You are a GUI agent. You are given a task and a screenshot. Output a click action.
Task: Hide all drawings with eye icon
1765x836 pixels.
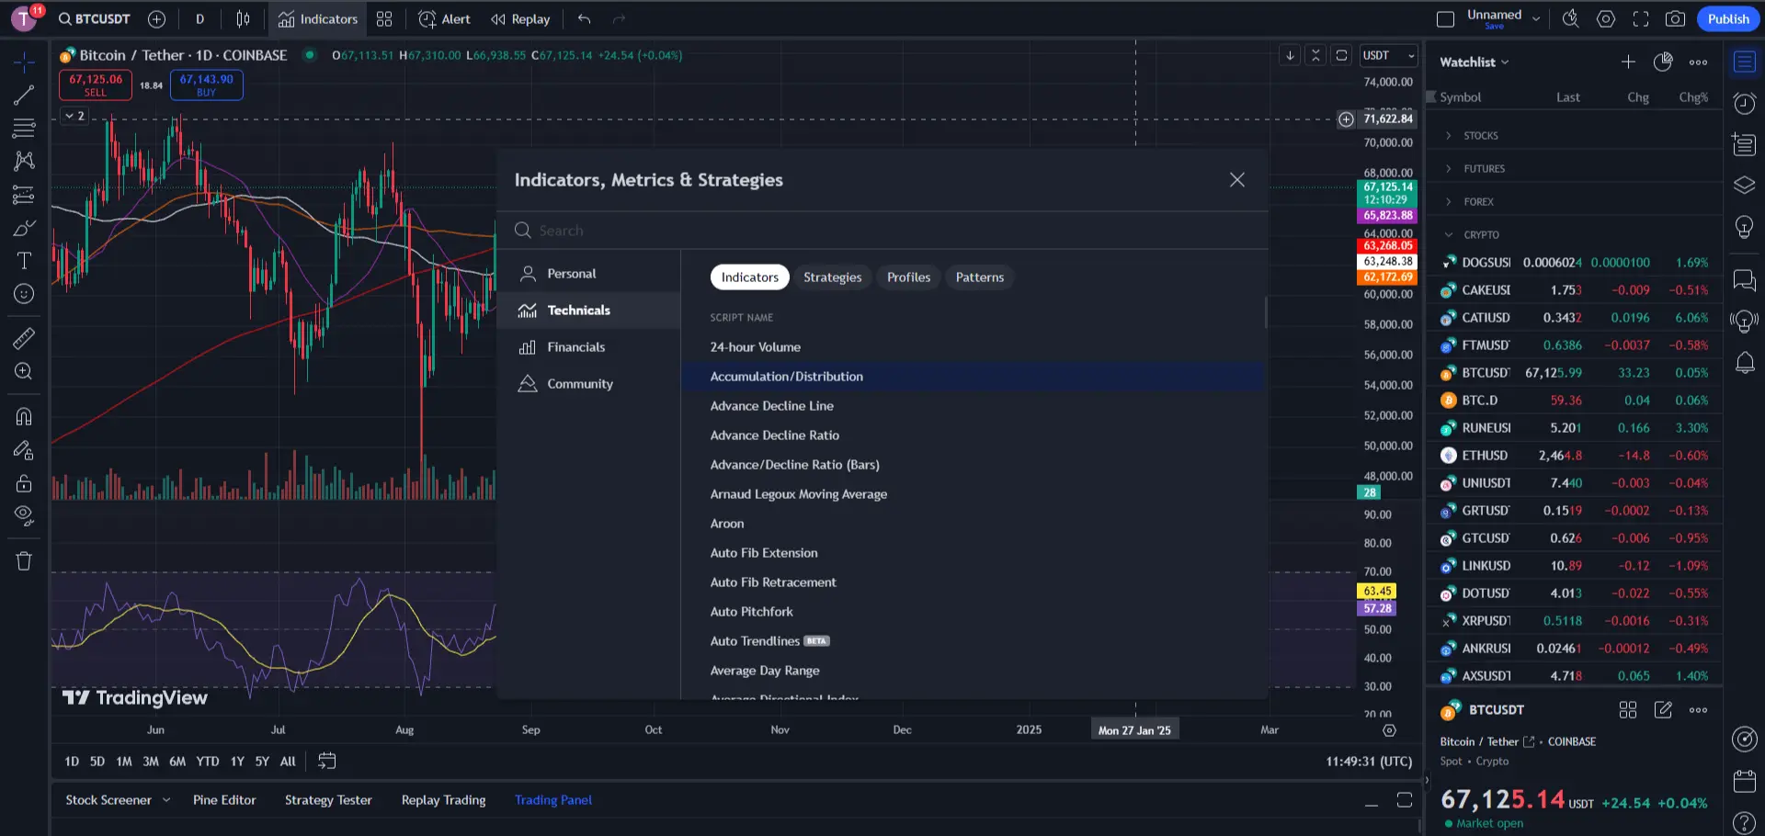pyautogui.click(x=24, y=516)
